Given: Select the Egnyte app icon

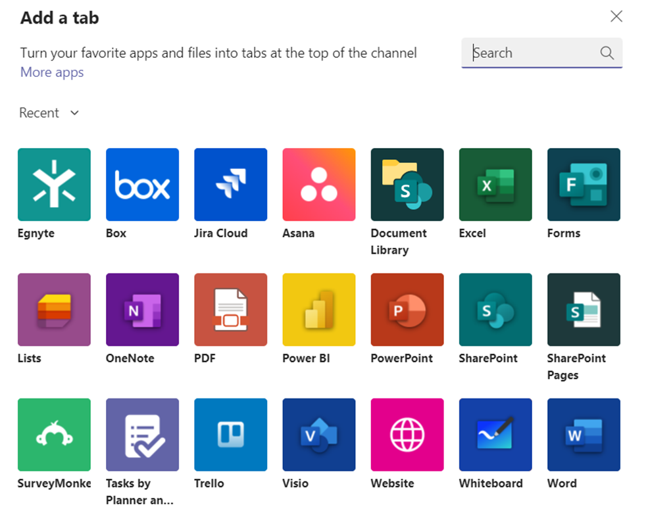Looking at the screenshot, I should 54,185.
